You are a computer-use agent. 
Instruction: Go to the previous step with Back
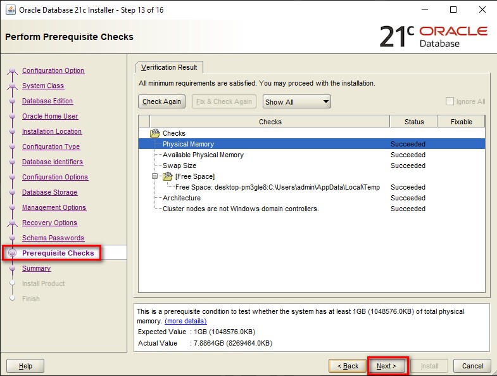click(348, 366)
